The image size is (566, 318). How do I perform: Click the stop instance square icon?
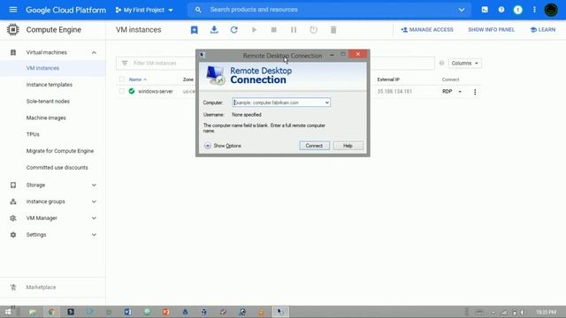coord(274,30)
